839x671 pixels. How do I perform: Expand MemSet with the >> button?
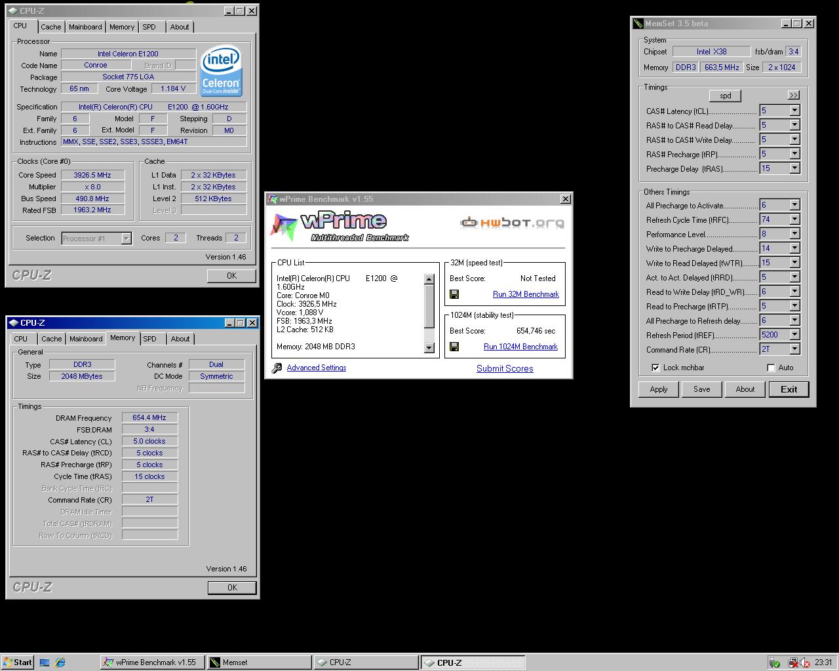pyautogui.click(x=793, y=96)
